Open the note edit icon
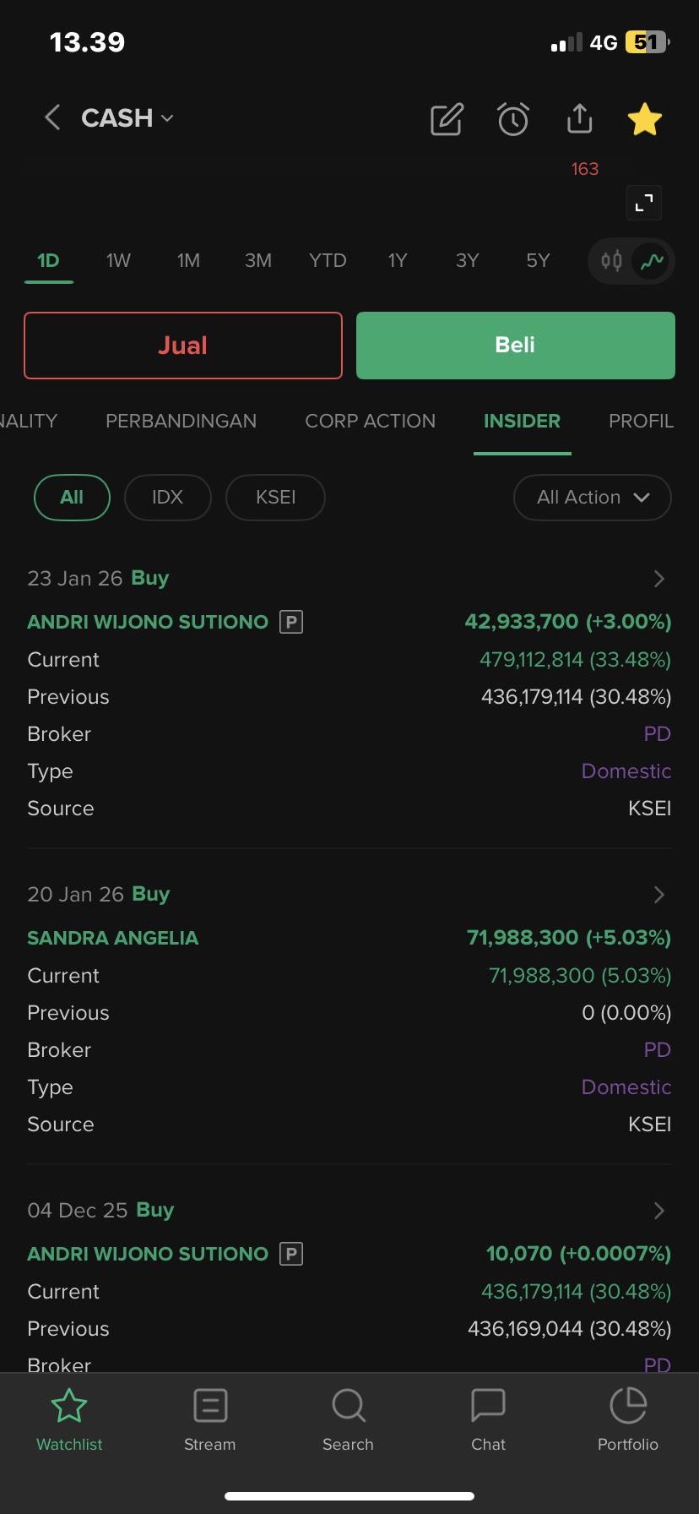 coord(447,119)
